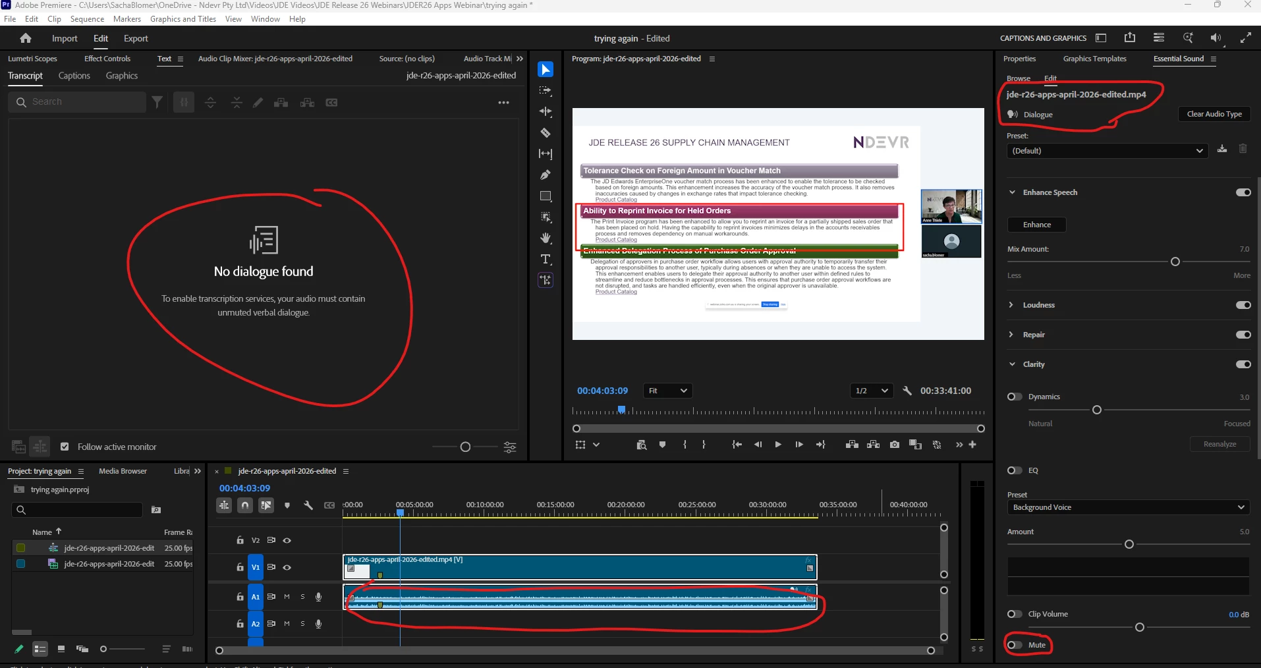Open the Workspaces icon in header
This screenshot has width=1261, height=668.
1101,38
